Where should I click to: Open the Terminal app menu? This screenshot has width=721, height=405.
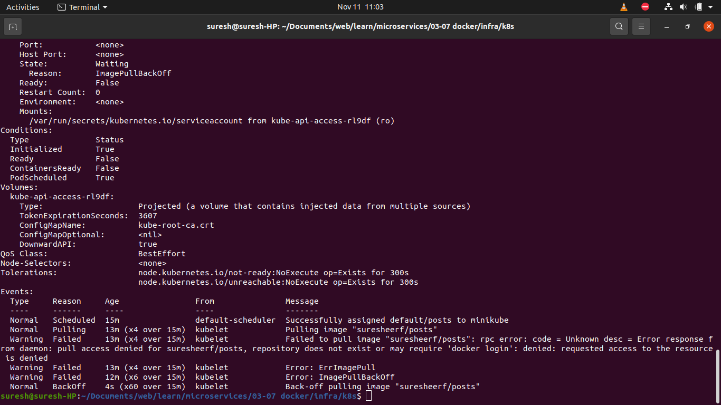(x=82, y=7)
